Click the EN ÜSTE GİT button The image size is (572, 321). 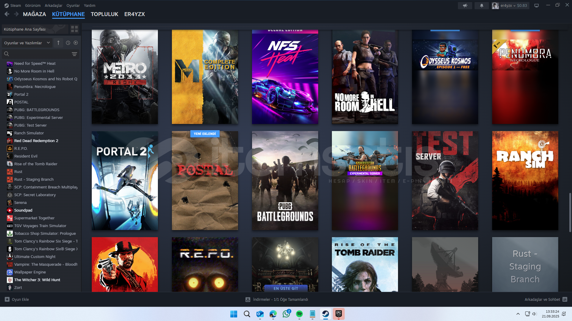pyautogui.click(x=286, y=288)
